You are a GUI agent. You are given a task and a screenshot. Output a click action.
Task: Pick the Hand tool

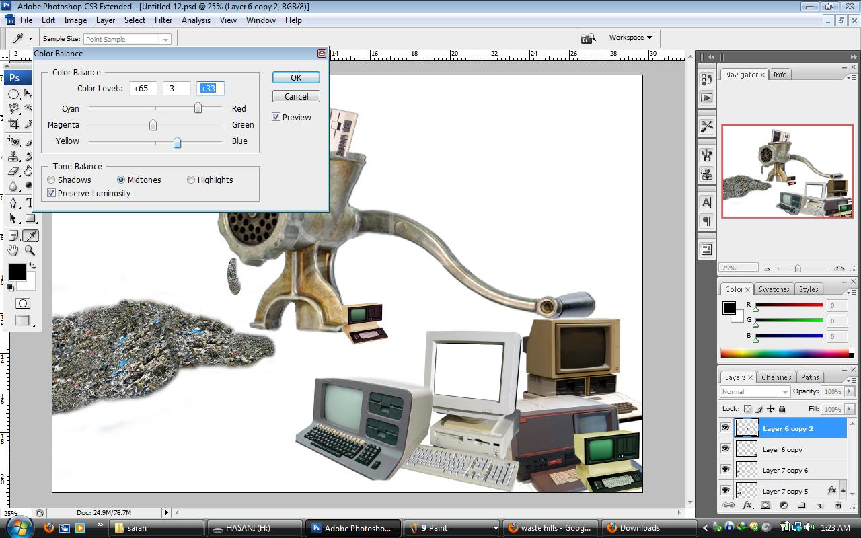(x=13, y=251)
